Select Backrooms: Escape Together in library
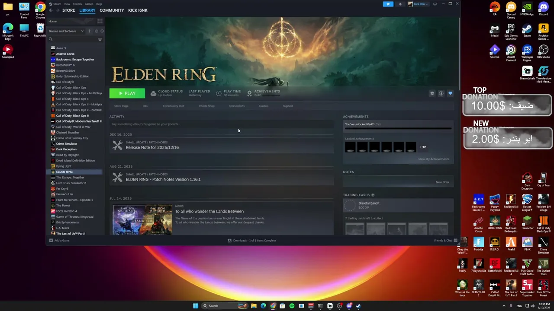This screenshot has height=311, width=554. (x=74, y=60)
